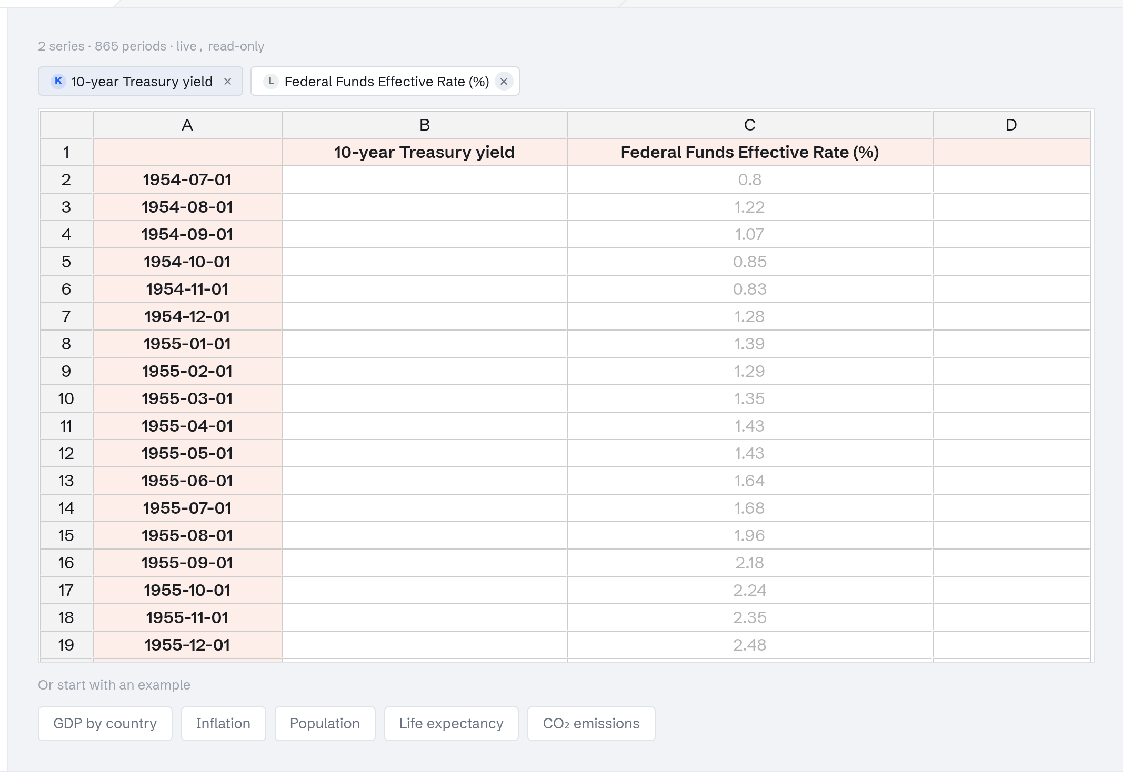Load the GDP by country example

[x=105, y=724]
